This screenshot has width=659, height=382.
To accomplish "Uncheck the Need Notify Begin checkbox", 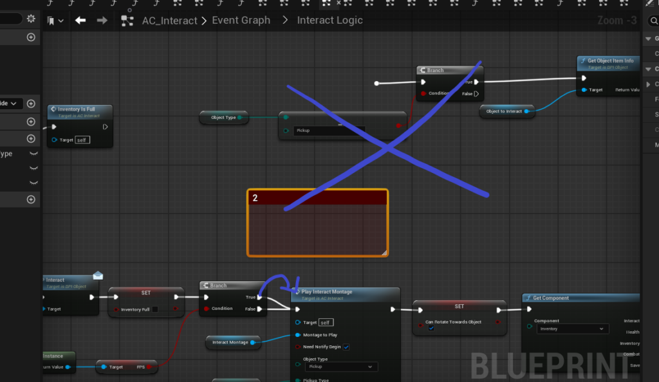I will [x=346, y=347].
